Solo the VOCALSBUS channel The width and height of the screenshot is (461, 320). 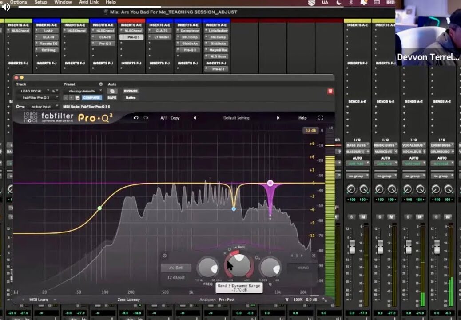tap(408, 217)
